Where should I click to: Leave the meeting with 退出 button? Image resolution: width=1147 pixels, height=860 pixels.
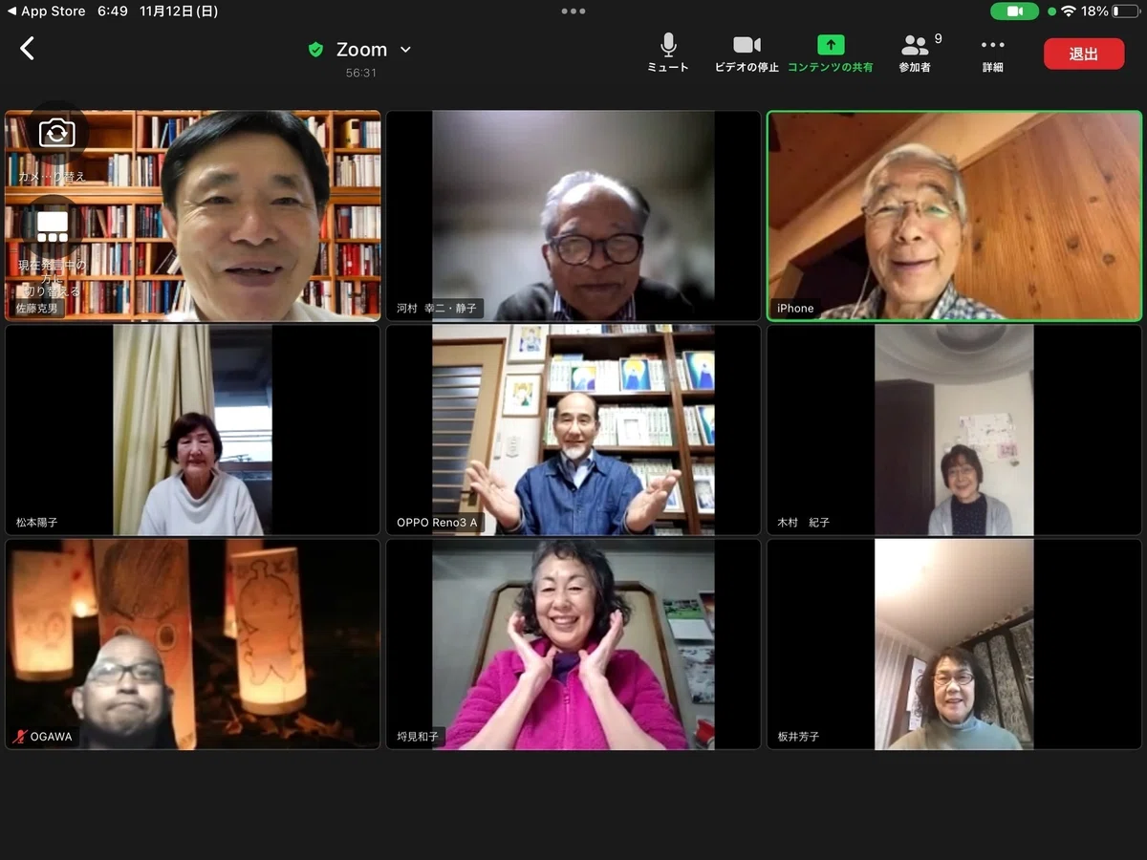[1084, 54]
